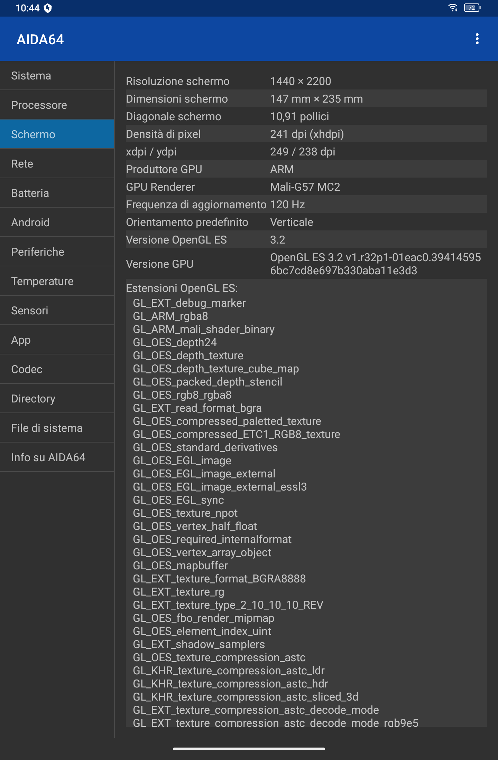
Task: Select GL_KHR_texture_compression_astc_sliced_3d entry
Action: coord(246,697)
